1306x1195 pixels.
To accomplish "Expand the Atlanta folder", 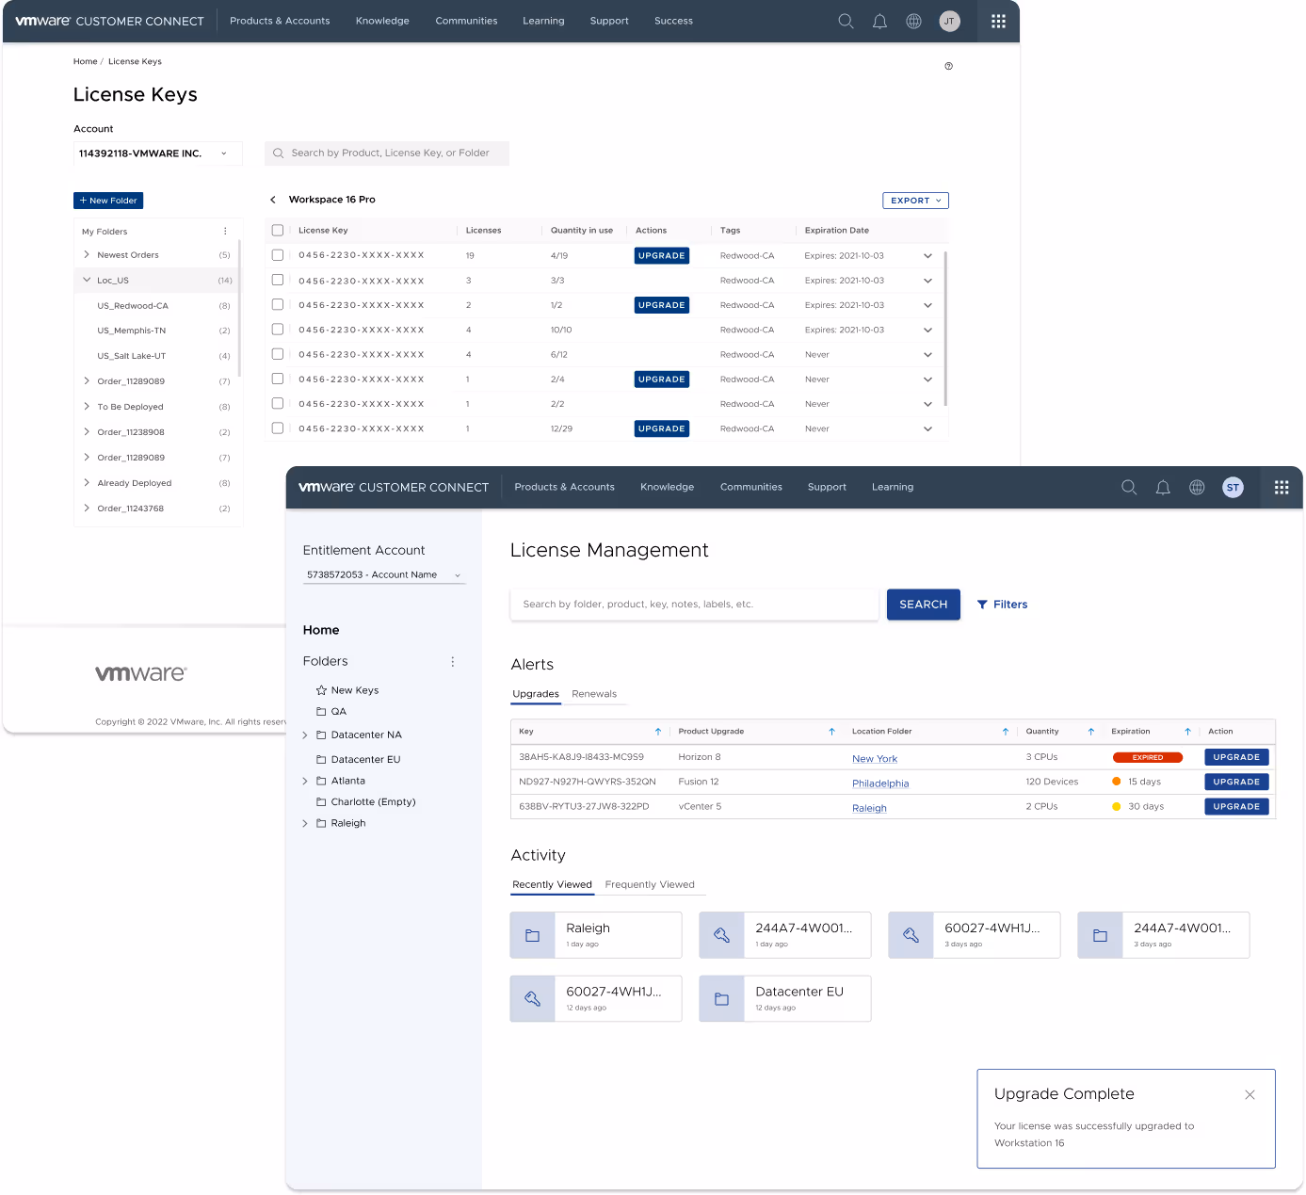I will point(305,781).
